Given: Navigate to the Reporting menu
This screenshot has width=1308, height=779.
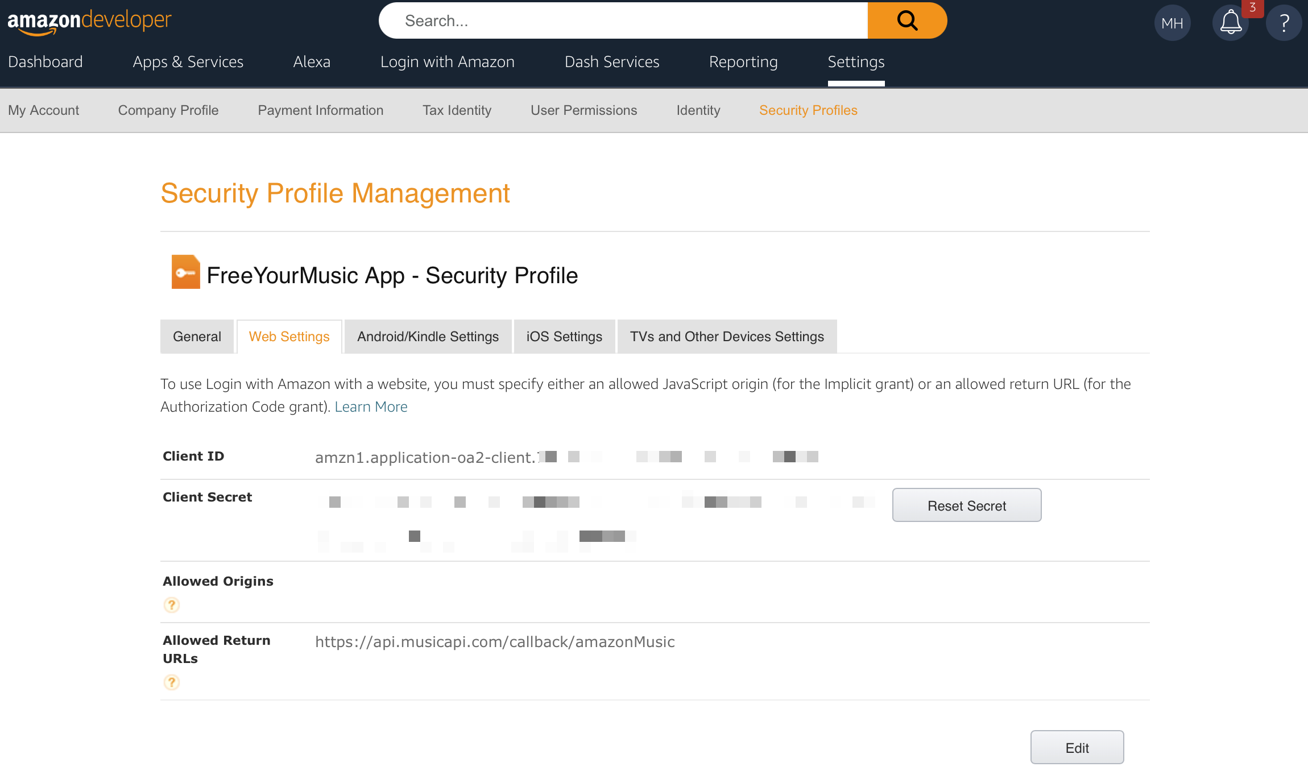Looking at the screenshot, I should click(743, 61).
